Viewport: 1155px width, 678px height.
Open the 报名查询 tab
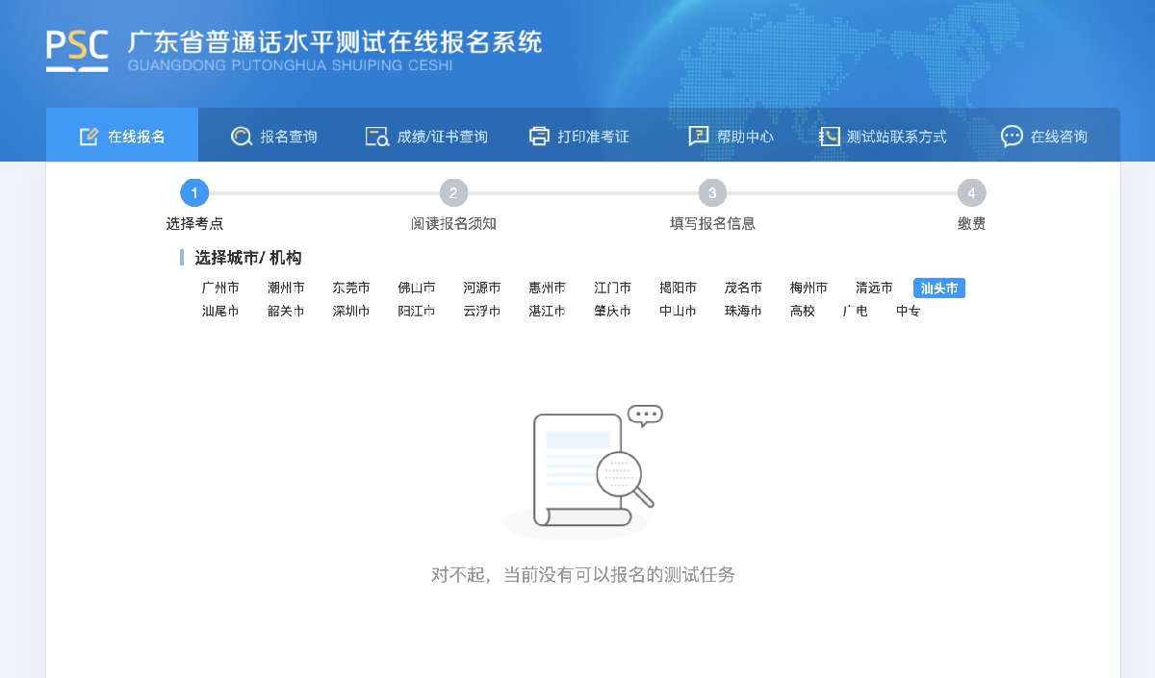point(288,137)
